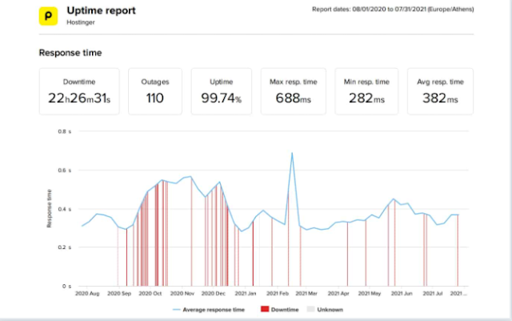Screen dimensions: 512x321
Task: Toggle Average response time legend entry
Action: pyautogui.click(x=209, y=310)
